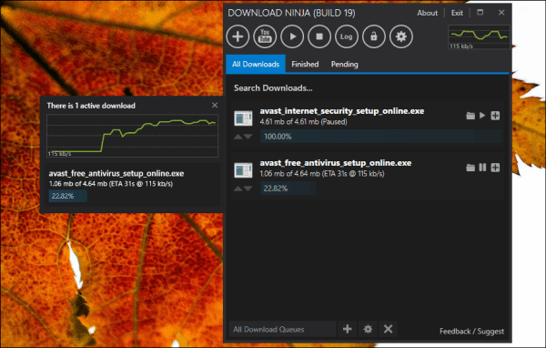Open the YouTube download tool
Screen dimensions: 546x348
point(265,36)
